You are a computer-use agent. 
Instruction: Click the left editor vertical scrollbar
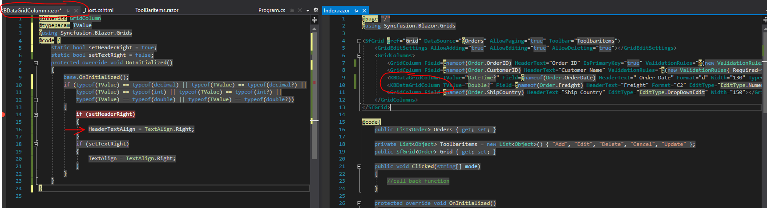314,95
